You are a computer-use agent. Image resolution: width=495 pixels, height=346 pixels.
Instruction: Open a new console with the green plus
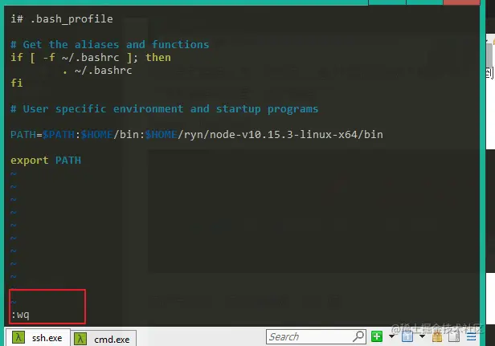coord(377,336)
